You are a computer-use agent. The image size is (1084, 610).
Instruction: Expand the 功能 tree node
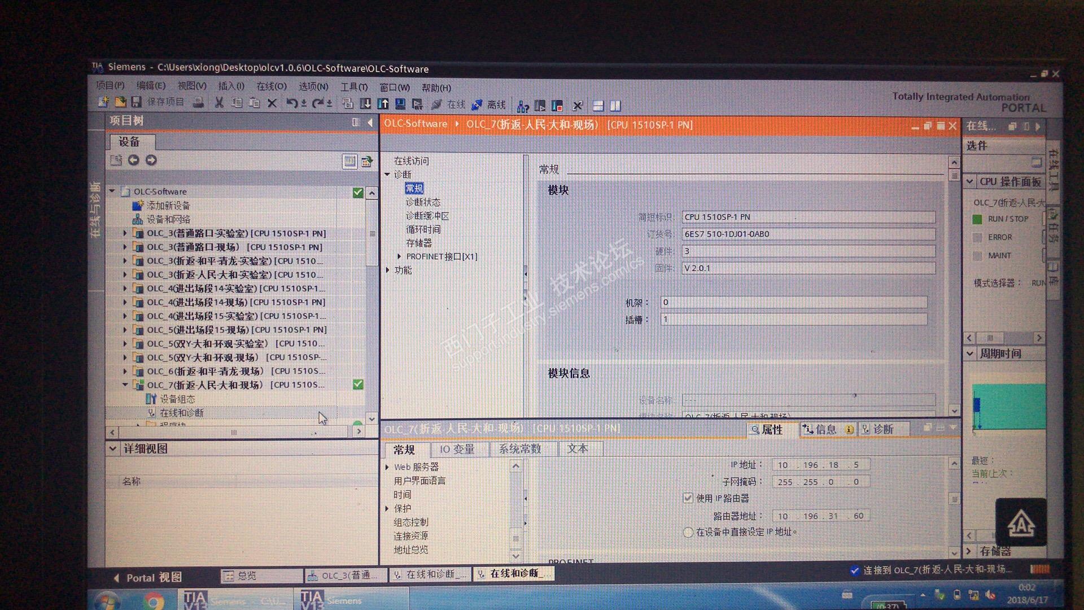tap(388, 270)
